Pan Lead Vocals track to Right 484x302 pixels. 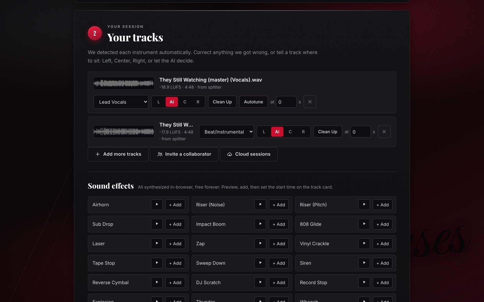coord(198,102)
